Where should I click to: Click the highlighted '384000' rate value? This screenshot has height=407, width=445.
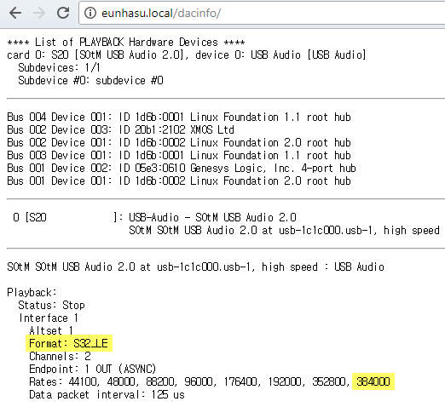[x=373, y=381]
